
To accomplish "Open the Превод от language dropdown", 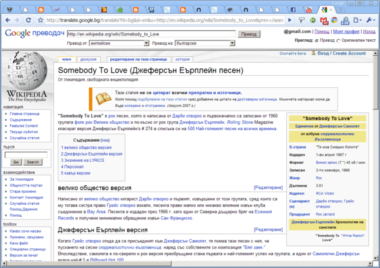I will click(x=119, y=43).
